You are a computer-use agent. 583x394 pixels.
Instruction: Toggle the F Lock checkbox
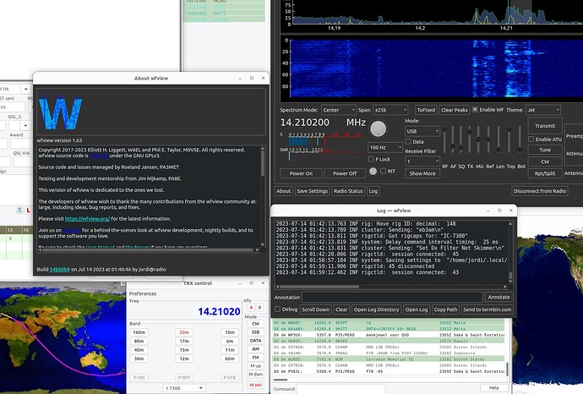point(371,159)
